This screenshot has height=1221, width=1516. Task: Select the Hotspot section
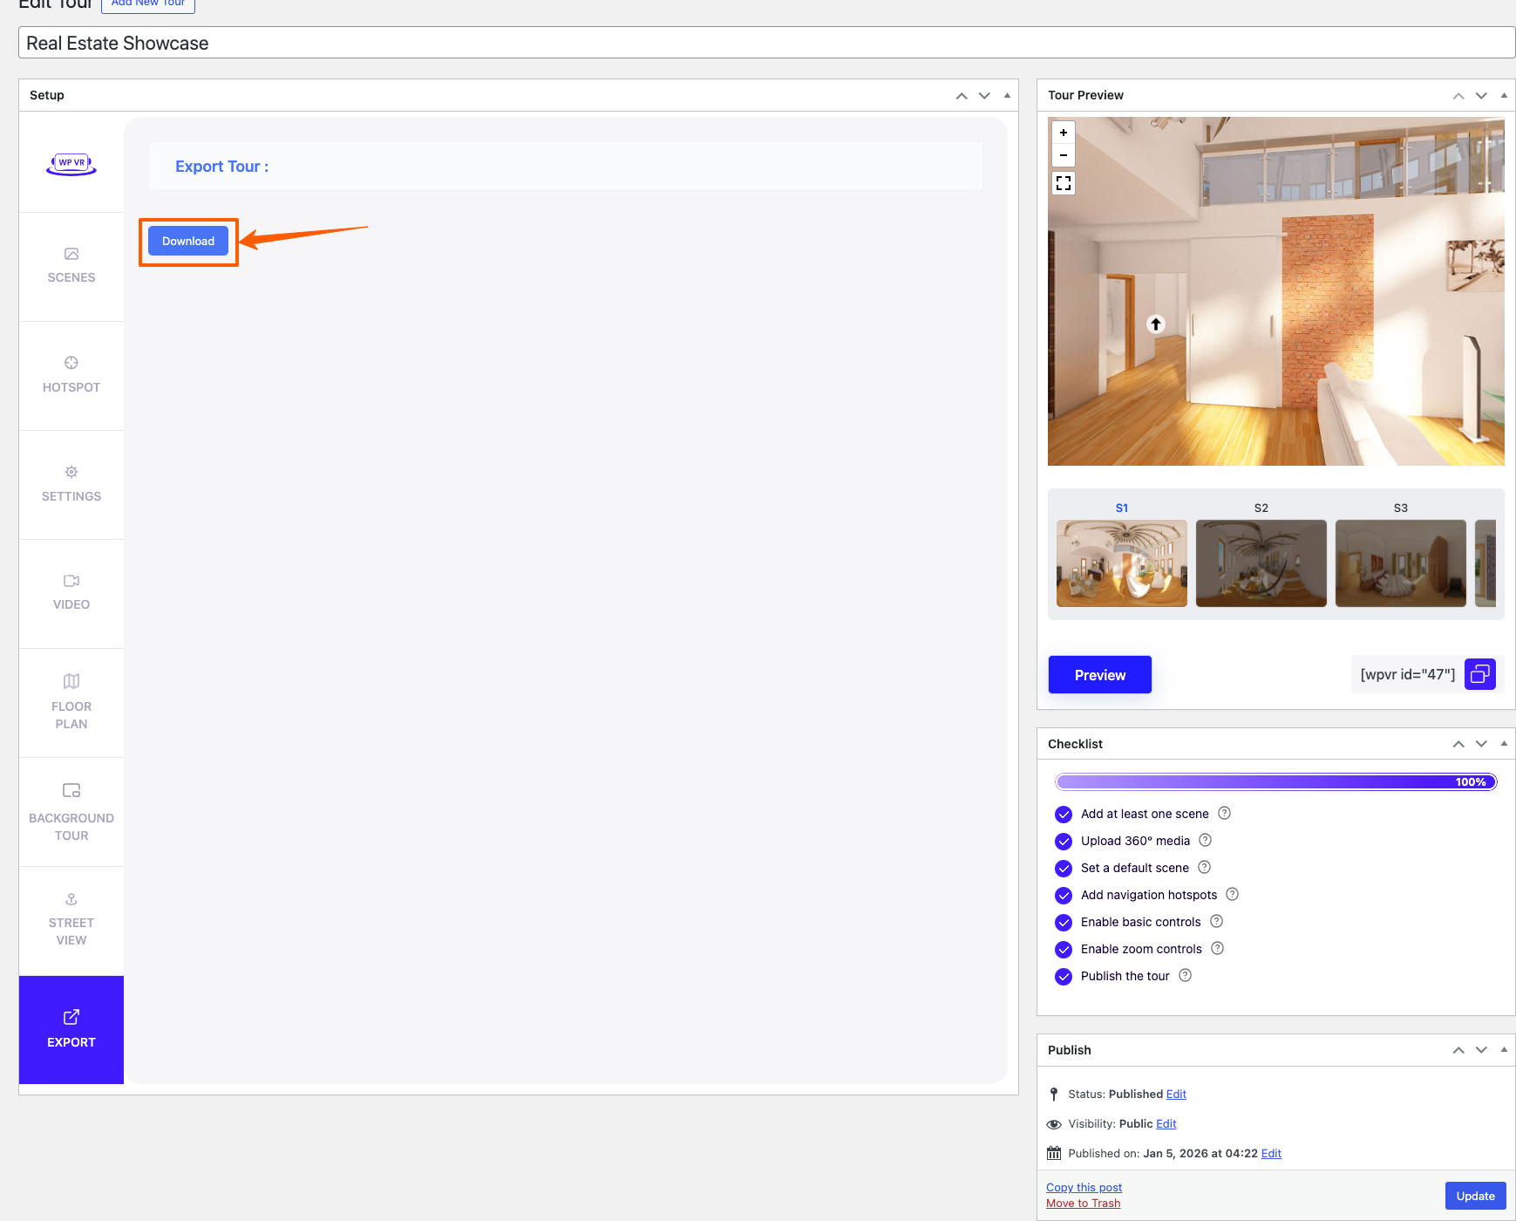tap(71, 375)
